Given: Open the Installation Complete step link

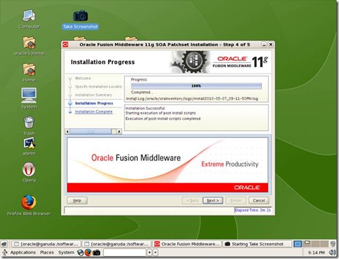Looking at the screenshot, I should [94, 112].
